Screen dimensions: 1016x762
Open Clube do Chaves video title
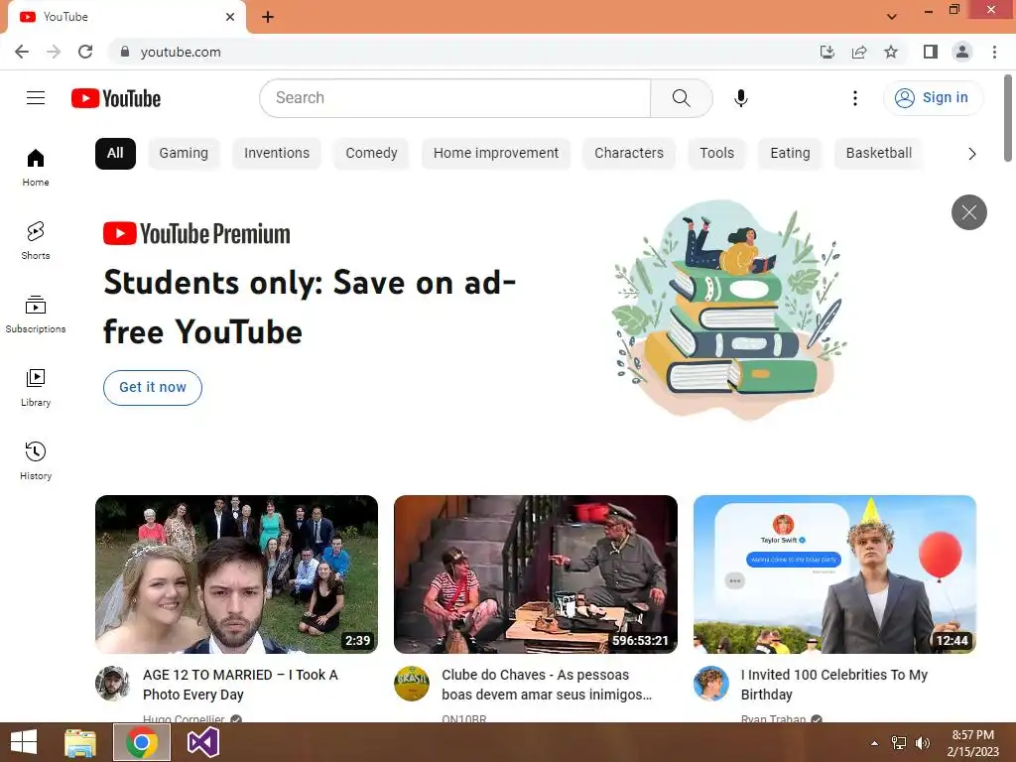547,685
